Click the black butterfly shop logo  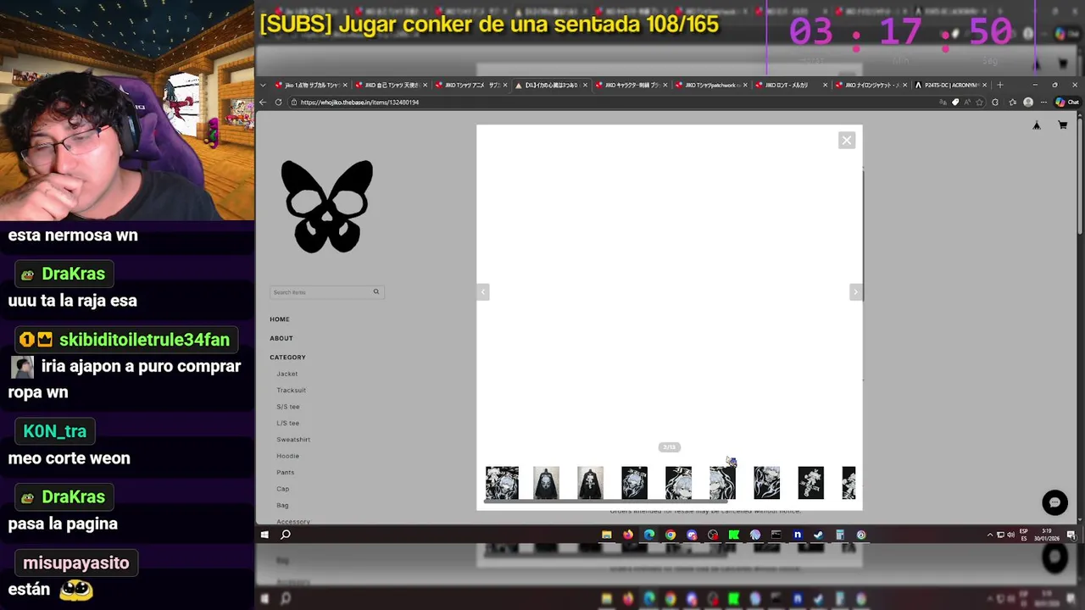tap(327, 207)
